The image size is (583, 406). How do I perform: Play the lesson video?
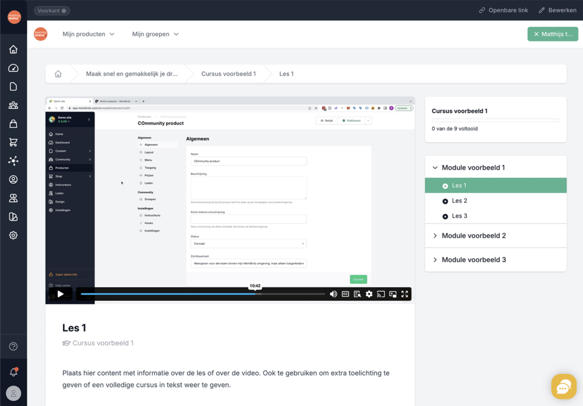pyautogui.click(x=60, y=294)
